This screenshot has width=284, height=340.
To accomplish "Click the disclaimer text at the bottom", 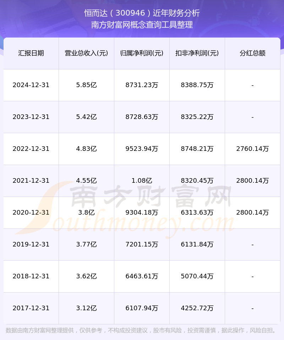I will point(142,330).
